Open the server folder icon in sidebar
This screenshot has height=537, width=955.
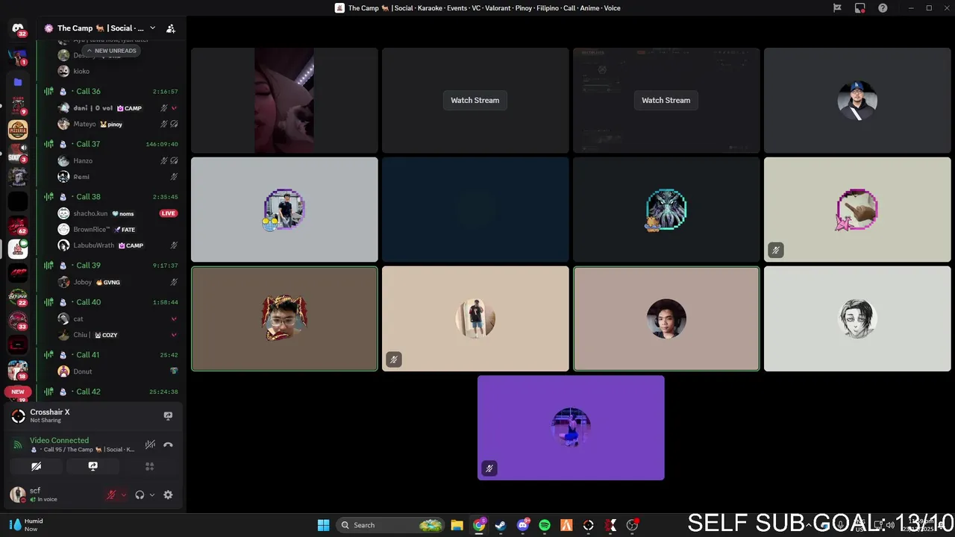point(18,82)
